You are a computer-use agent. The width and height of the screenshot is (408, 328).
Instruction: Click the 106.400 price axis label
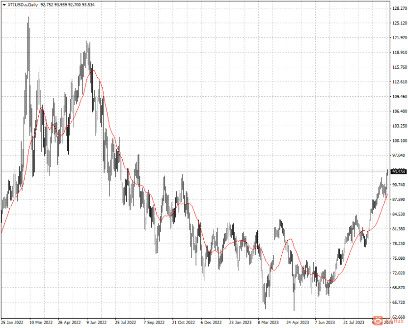(400, 111)
